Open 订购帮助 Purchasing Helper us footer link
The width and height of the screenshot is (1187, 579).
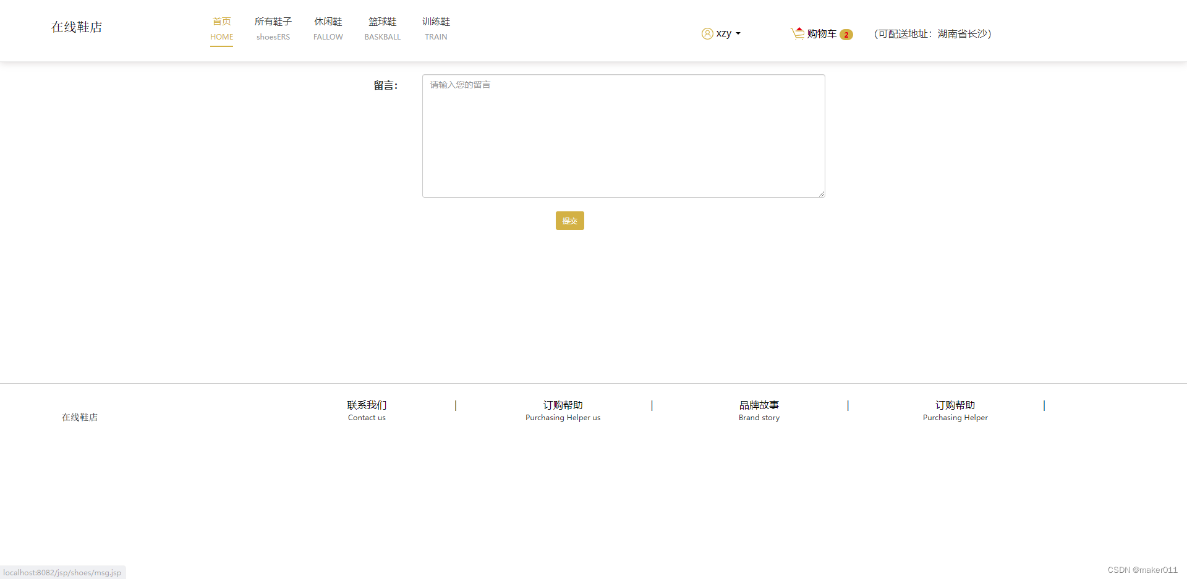563,411
